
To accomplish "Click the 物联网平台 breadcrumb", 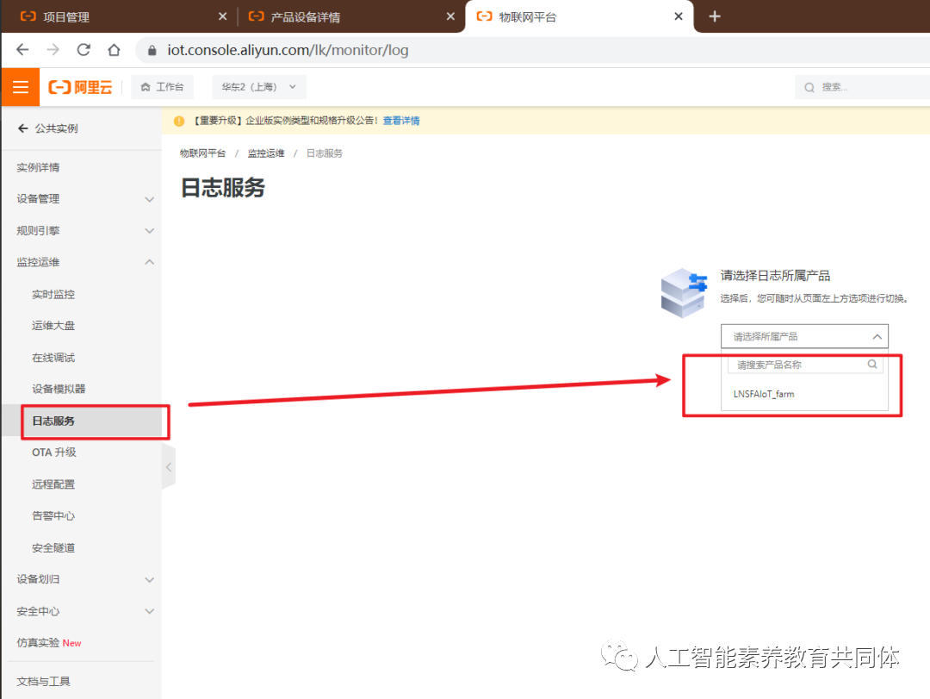I will coord(203,153).
